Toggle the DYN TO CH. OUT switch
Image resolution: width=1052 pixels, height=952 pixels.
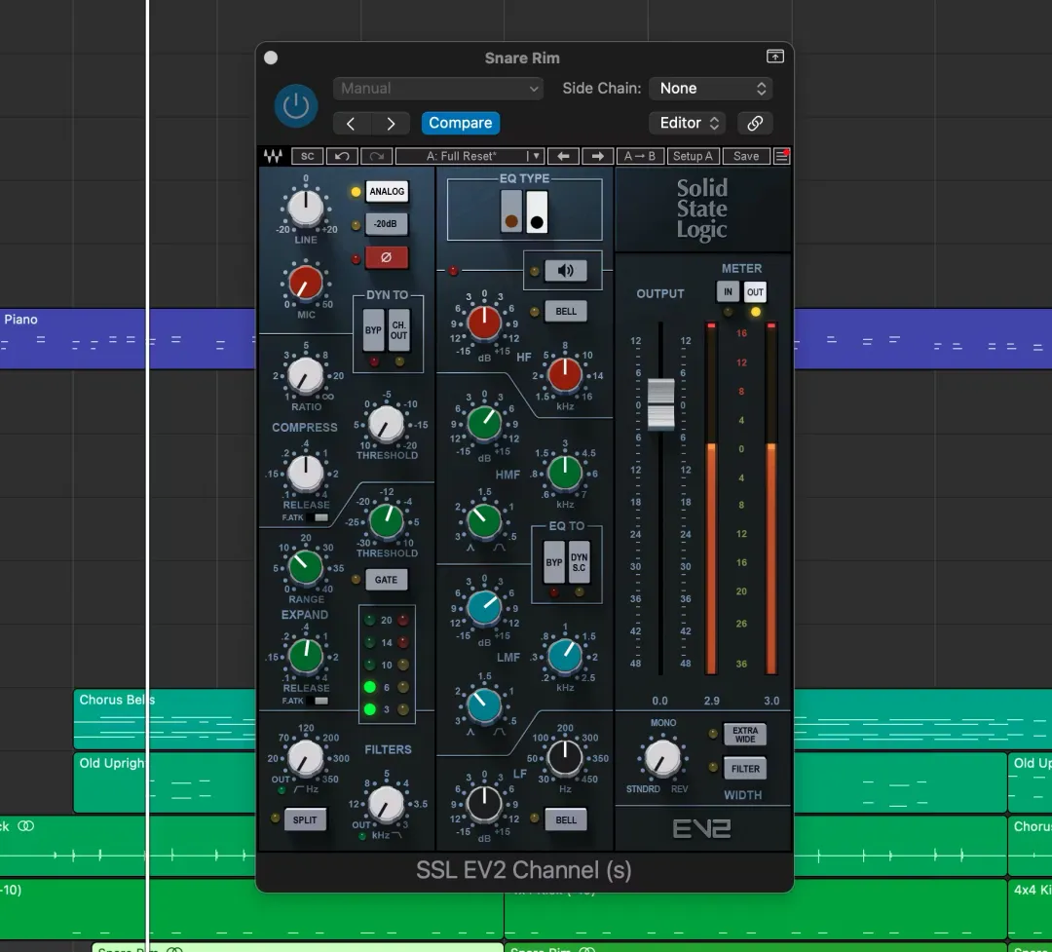399,329
